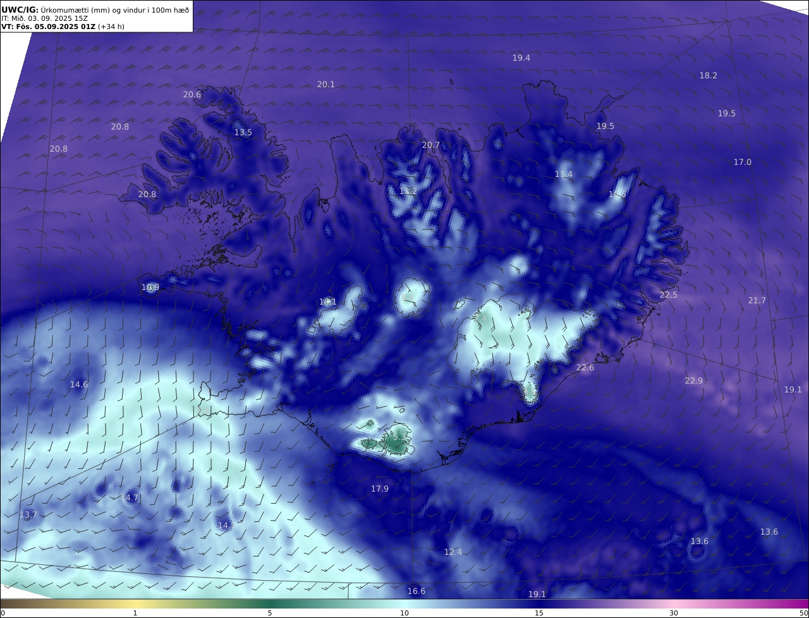Image resolution: width=809 pixels, height=618 pixels.
Task: Click the 18.2 value label
Action: (x=708, y=75)
